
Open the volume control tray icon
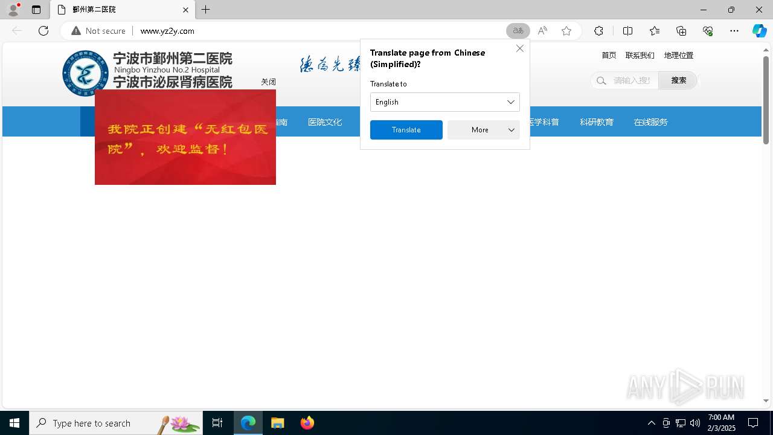[695, 423]
